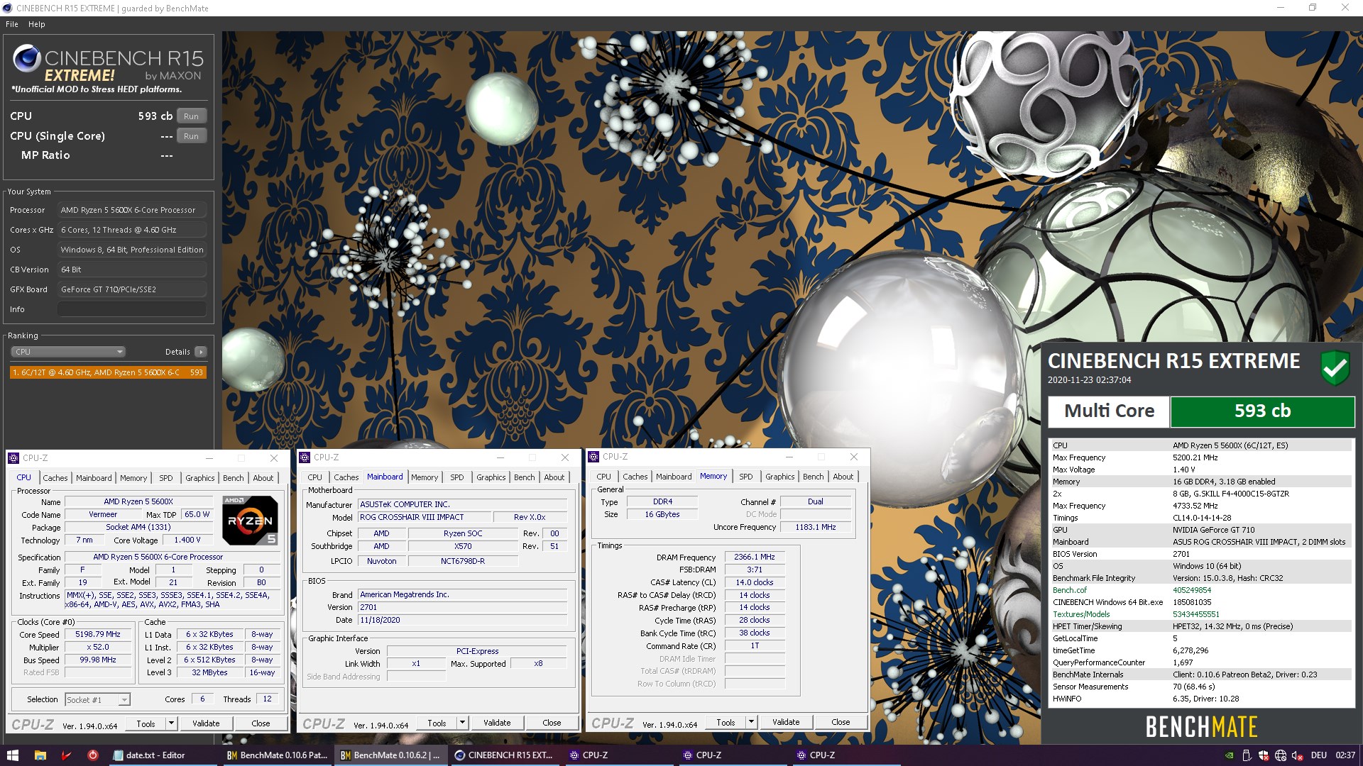
Task: Switch to BenchMate 0.10.6 Pat... taskbar item
Action: (276, 755)
